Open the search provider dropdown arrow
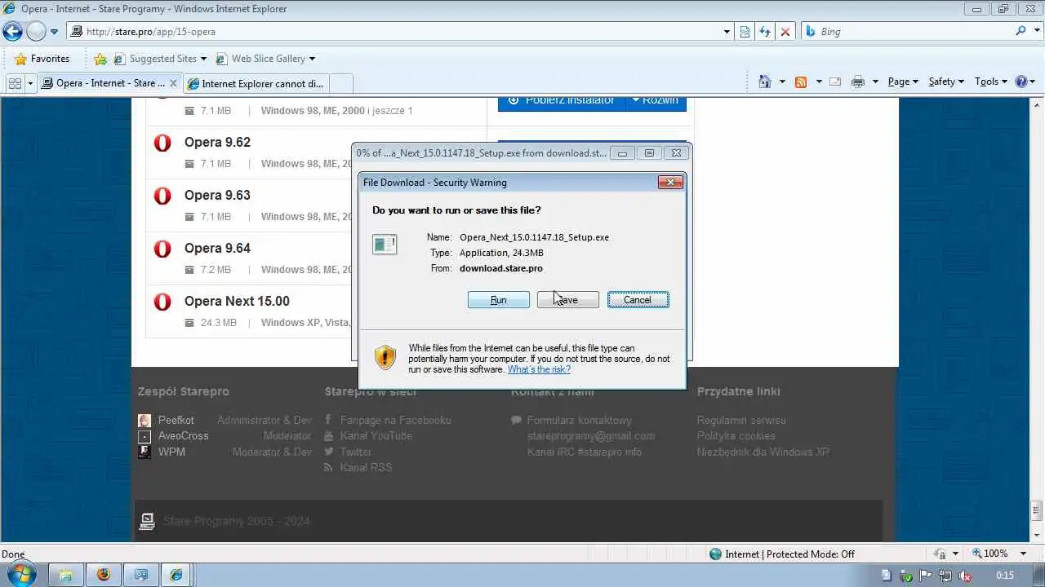 click(x=1036, y=32)
